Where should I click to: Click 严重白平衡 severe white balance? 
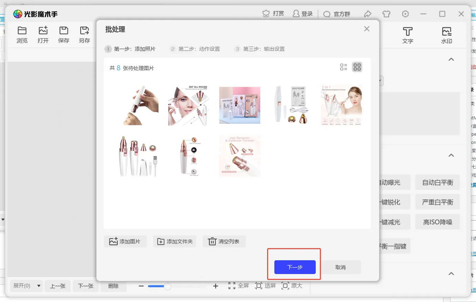pos(438,202)
